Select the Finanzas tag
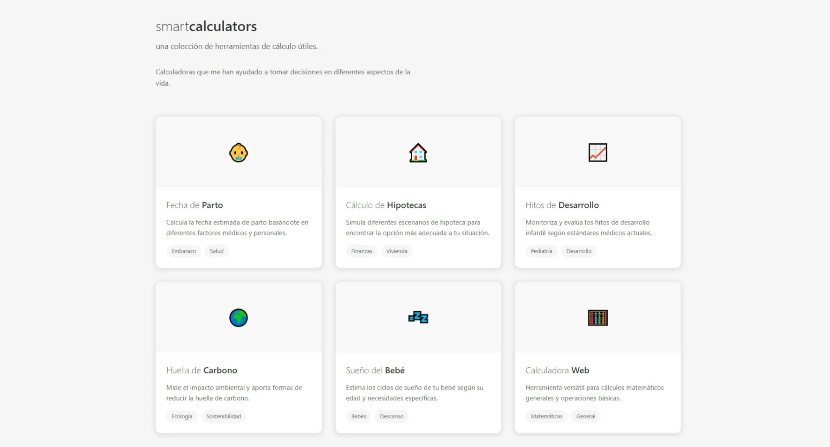830x447 pixels. (362, 251)
